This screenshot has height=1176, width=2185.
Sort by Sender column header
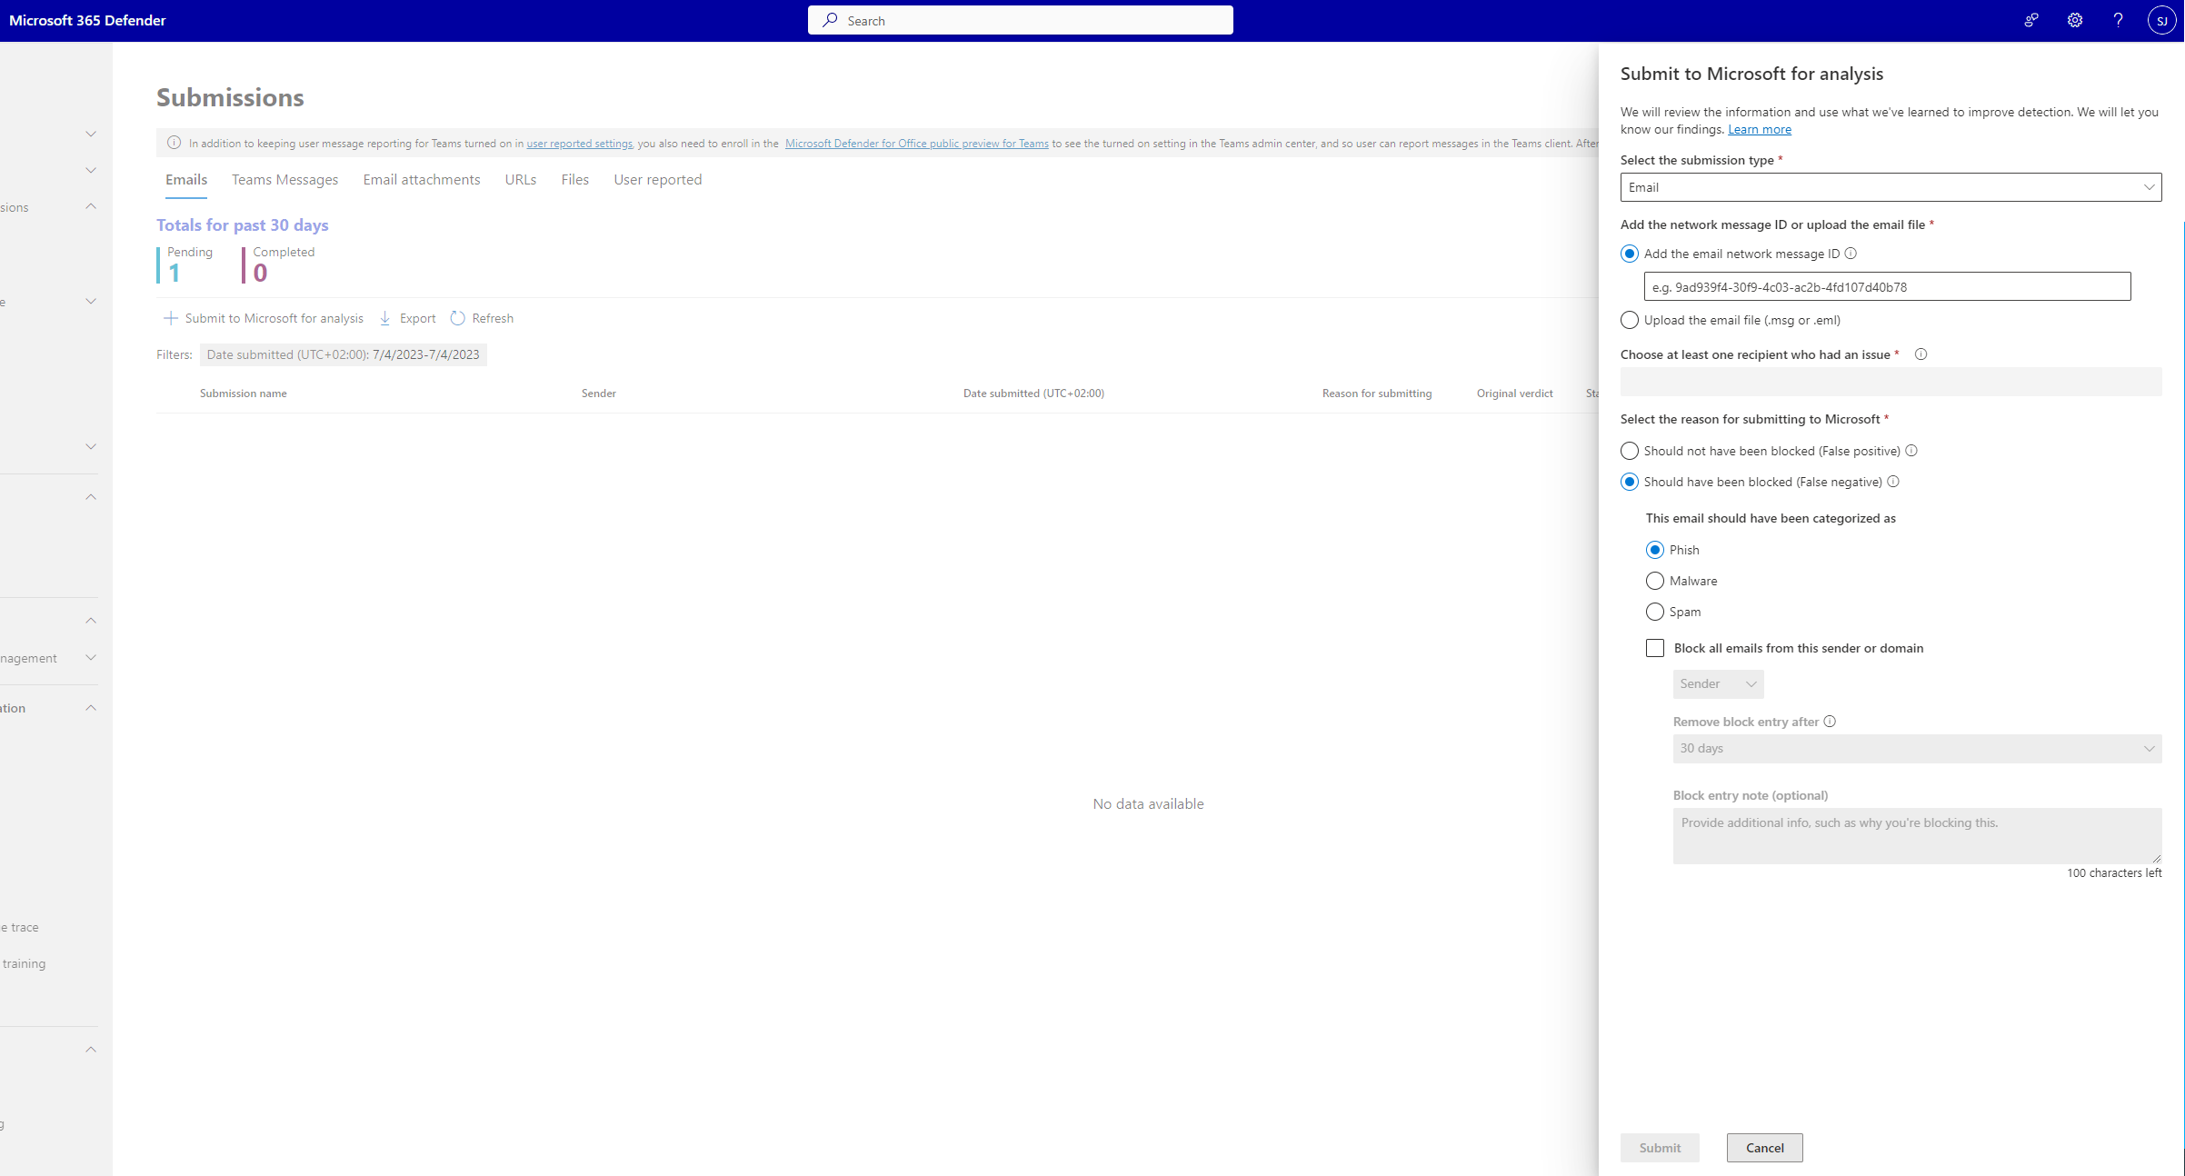tap(599, 394)
